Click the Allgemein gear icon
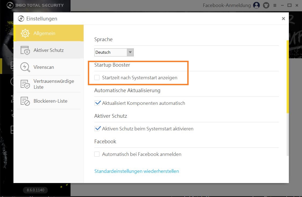 pyautogui.click(x=25, y=33)
